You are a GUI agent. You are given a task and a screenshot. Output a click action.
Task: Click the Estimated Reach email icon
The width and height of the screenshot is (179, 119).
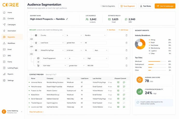pyautogui.click(x=109, y=19)
